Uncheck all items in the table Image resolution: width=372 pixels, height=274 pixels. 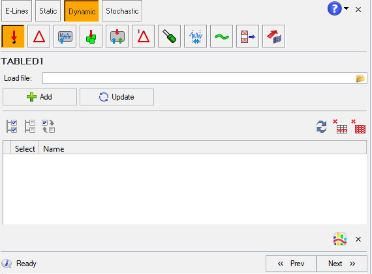point(30,126)
